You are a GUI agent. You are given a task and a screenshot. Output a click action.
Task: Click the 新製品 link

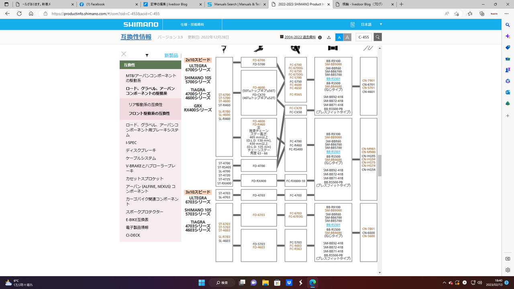(171, 55)
